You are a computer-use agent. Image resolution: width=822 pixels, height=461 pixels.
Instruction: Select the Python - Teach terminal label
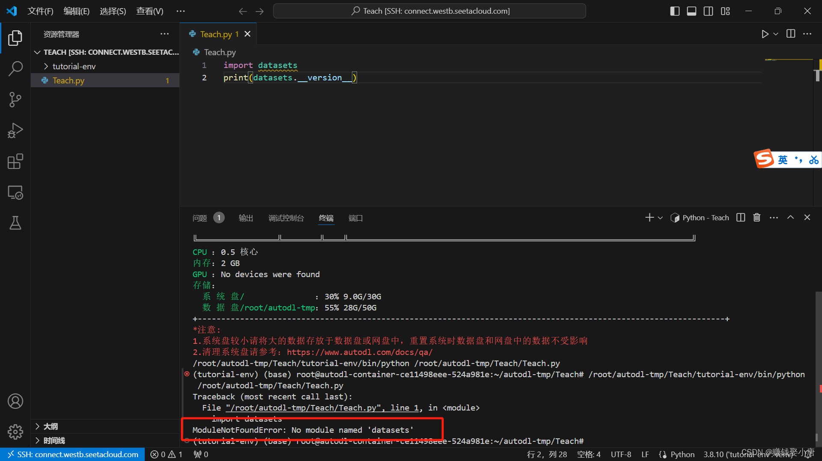[700, 218]
